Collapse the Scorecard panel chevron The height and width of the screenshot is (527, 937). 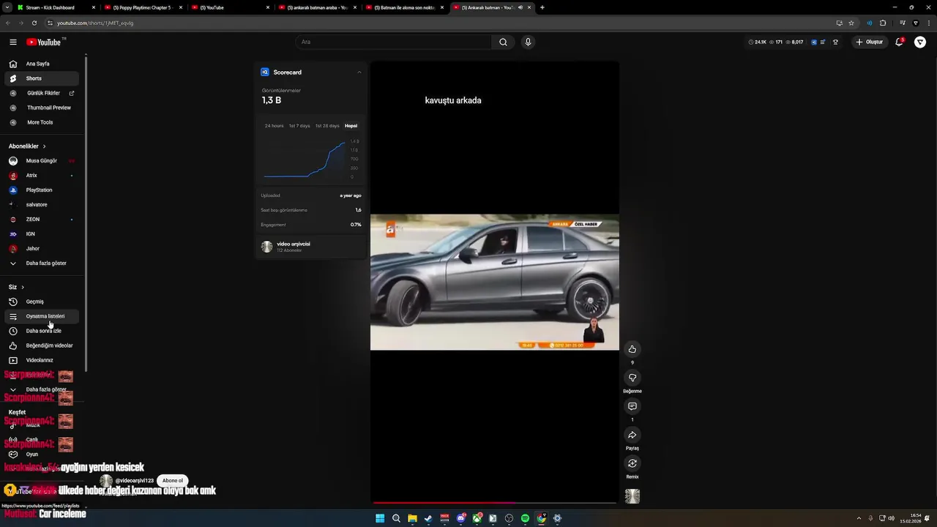tap(359, 72)
